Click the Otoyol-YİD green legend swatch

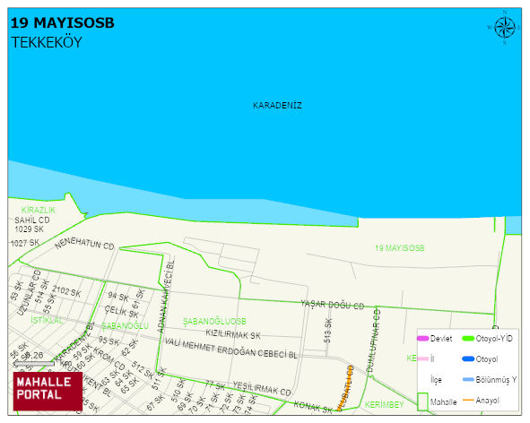pyautogui.click(x=468, y=338)
